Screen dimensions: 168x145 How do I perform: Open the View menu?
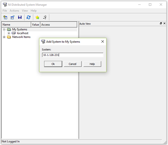pos(25,11)
